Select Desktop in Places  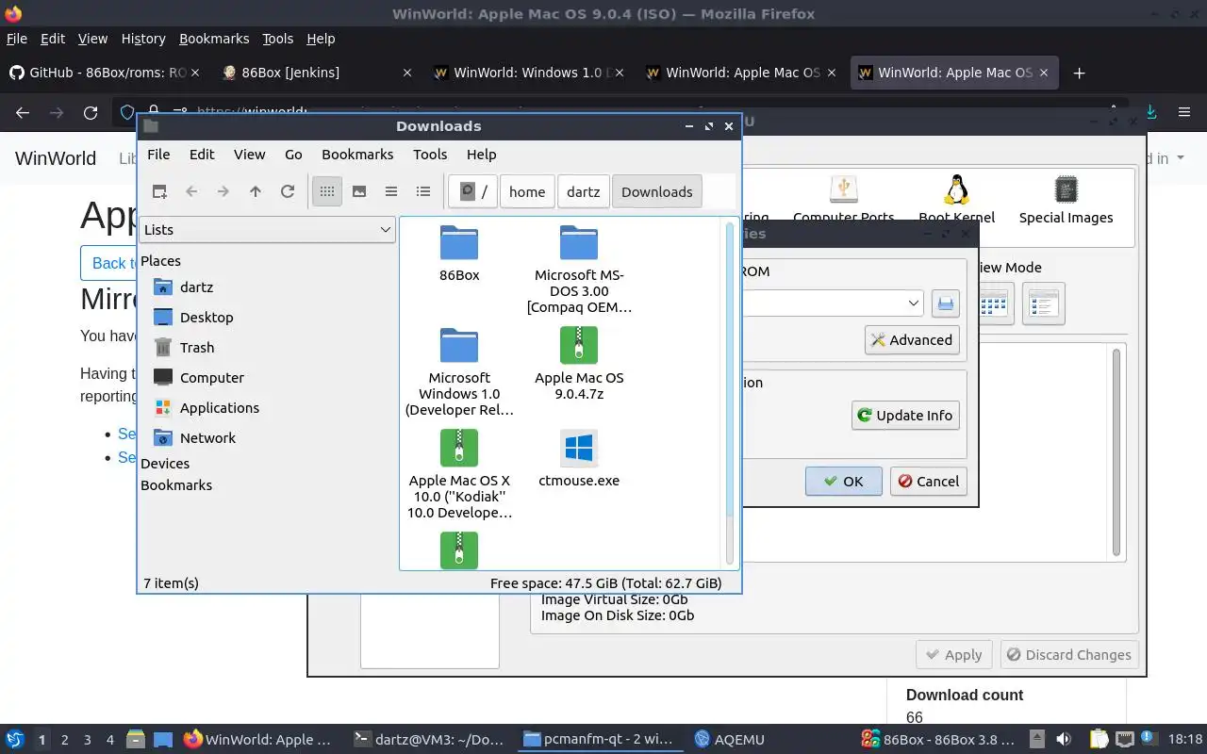(x=207, y=317)
